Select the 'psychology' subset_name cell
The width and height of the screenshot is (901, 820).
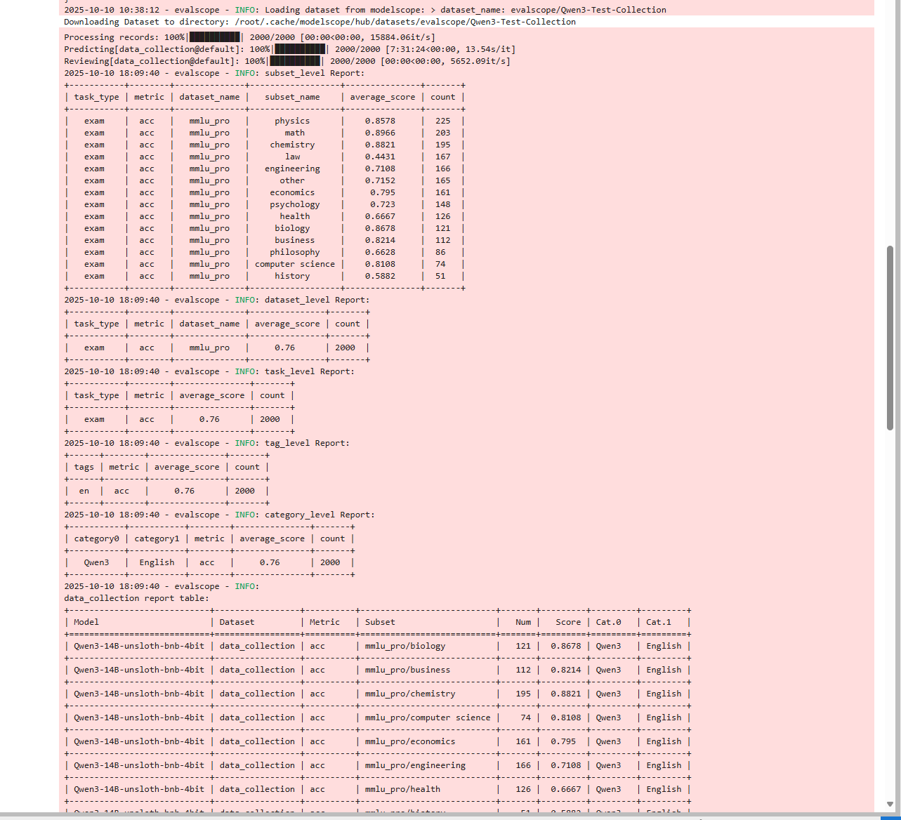click(295, 204)
